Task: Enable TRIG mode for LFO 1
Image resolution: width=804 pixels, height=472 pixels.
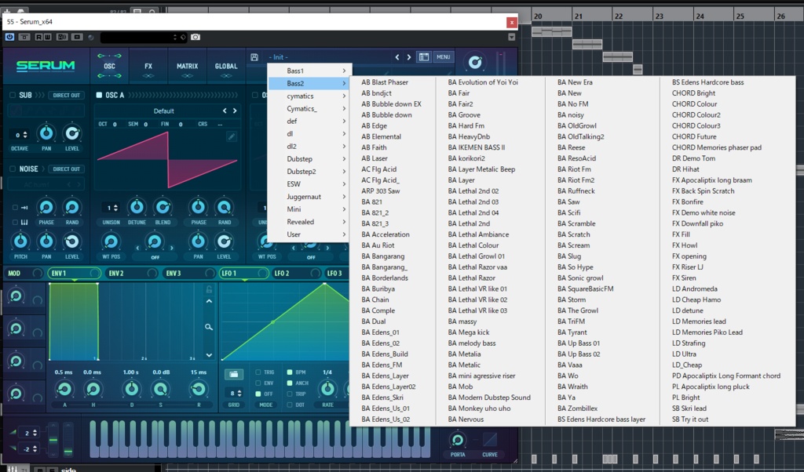Action: (258, 372)
